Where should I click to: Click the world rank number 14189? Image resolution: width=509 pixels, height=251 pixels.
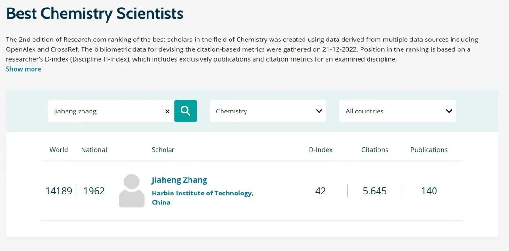tap(59, 191)
